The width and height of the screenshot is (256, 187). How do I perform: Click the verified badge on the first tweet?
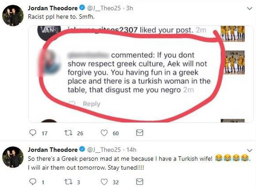(82, 8)
